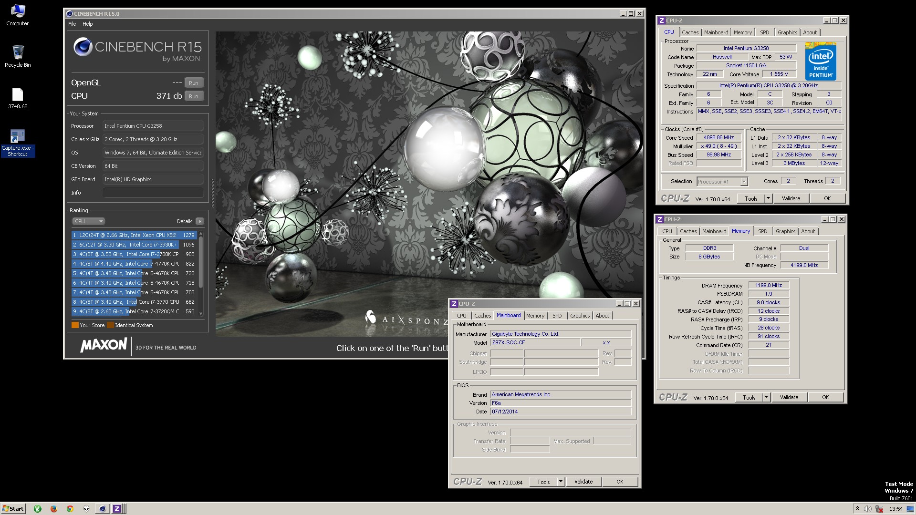Launch Firefox from the quick launch bar
Image resolution: width=916 pixels, height=515 pixels.
[53, 509]
